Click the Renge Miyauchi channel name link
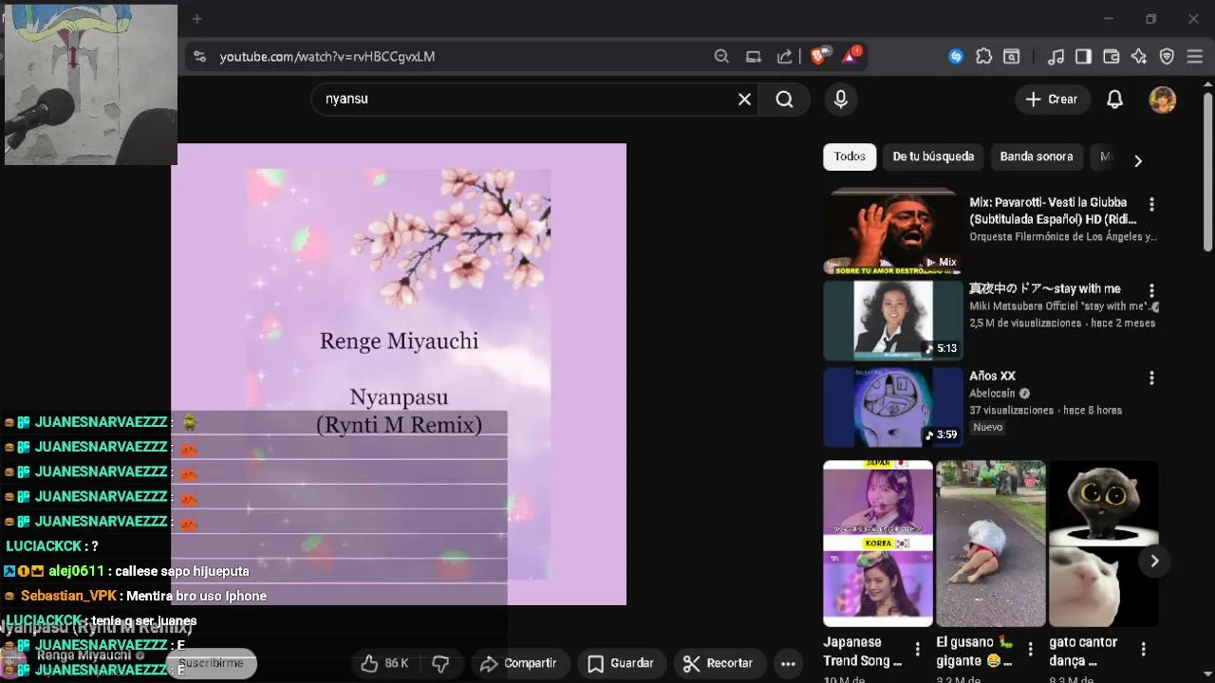 tap(84, 655)
